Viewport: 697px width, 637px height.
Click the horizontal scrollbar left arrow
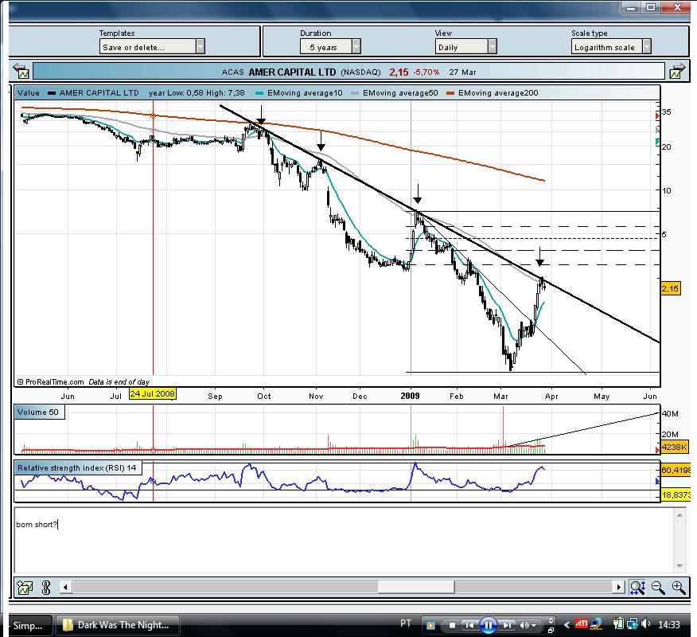coord(65,587)
